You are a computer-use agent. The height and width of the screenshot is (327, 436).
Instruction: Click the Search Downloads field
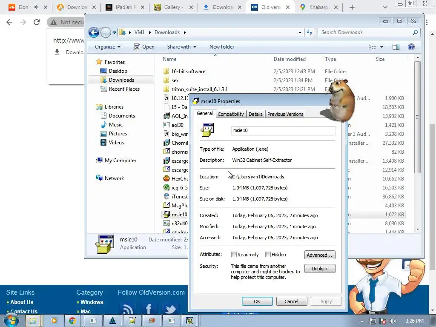pyautogui.click(x=369, y=32)
